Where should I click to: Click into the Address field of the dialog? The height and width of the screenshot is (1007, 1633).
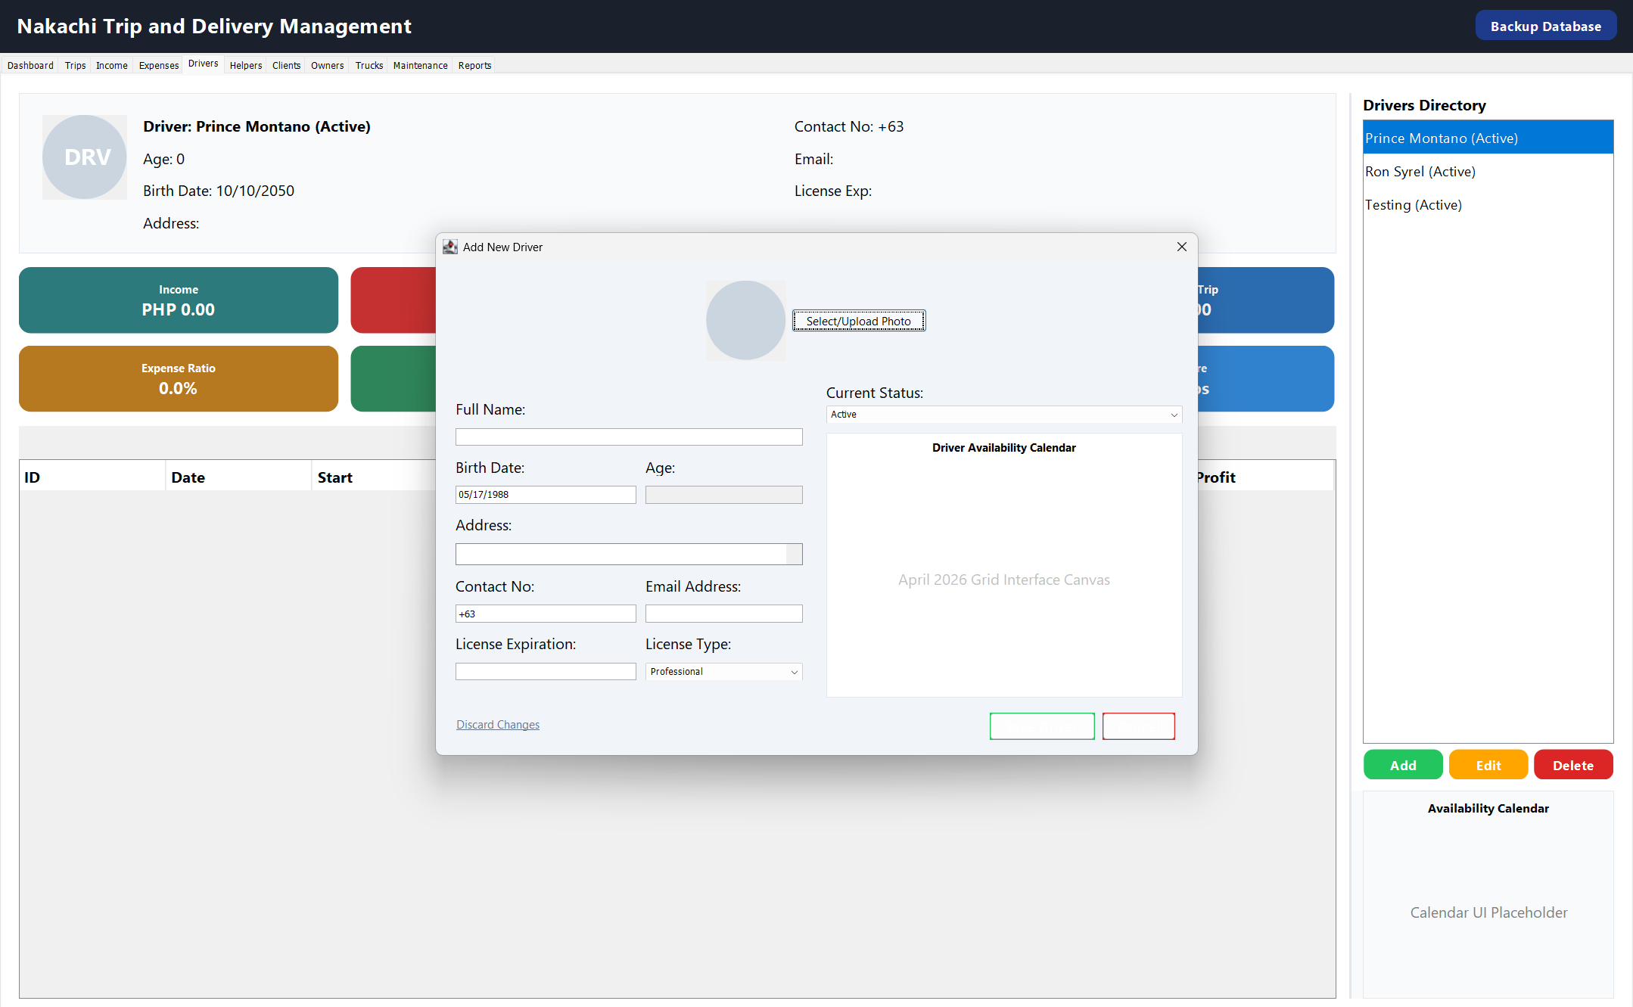[x=629, y=554]
